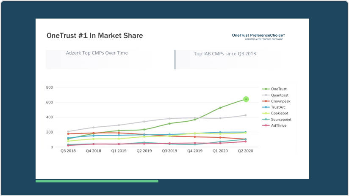Click the 200 y-axis value

pyautogui.click(x=50, y=132)
